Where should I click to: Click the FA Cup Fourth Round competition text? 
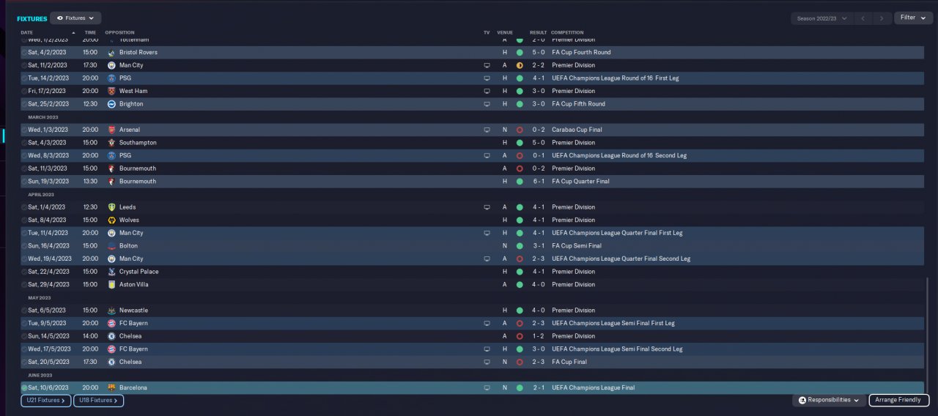pyautogui.click(x=581, y=53)
